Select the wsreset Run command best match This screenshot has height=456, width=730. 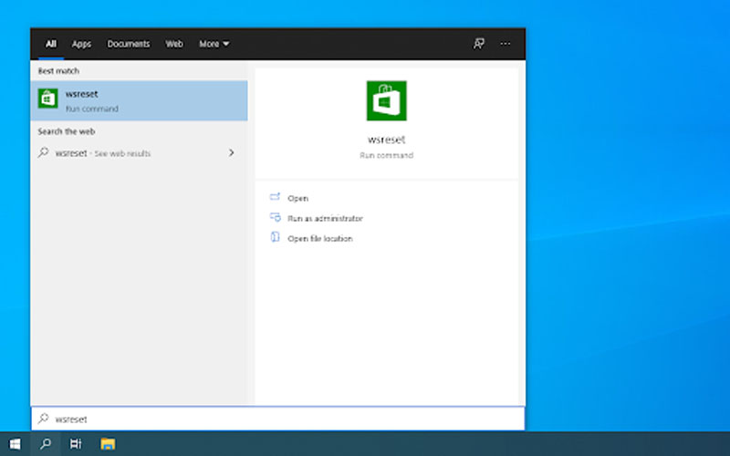[139, 100]
